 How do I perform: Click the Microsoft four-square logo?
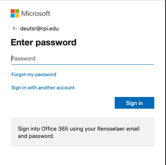[x=15, y=13]
